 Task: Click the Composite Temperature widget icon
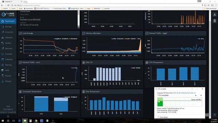(20, 92)
